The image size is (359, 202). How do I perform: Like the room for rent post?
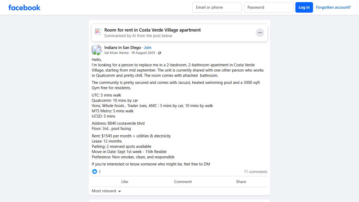[125, 182]
